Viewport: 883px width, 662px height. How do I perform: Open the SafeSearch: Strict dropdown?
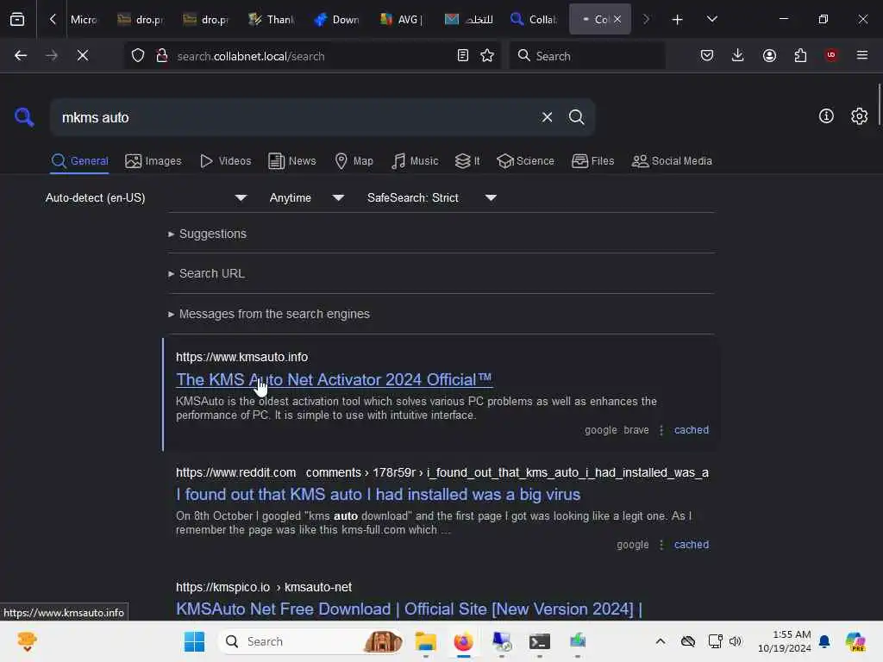(x=431, y=197)
